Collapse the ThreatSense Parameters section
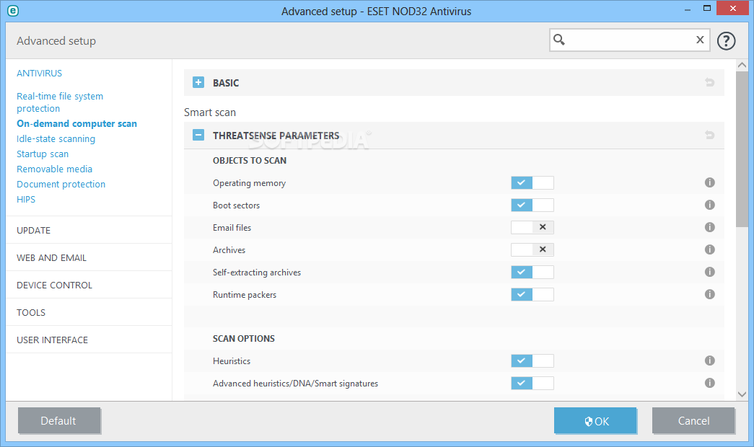This screenshot has width=754, height=447. pyautogui.click(x=198, y=135)
